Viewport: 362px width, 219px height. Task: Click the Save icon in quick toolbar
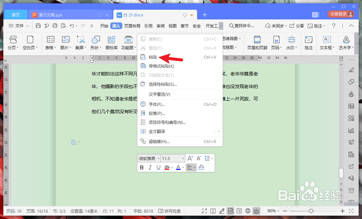(38, 25)
